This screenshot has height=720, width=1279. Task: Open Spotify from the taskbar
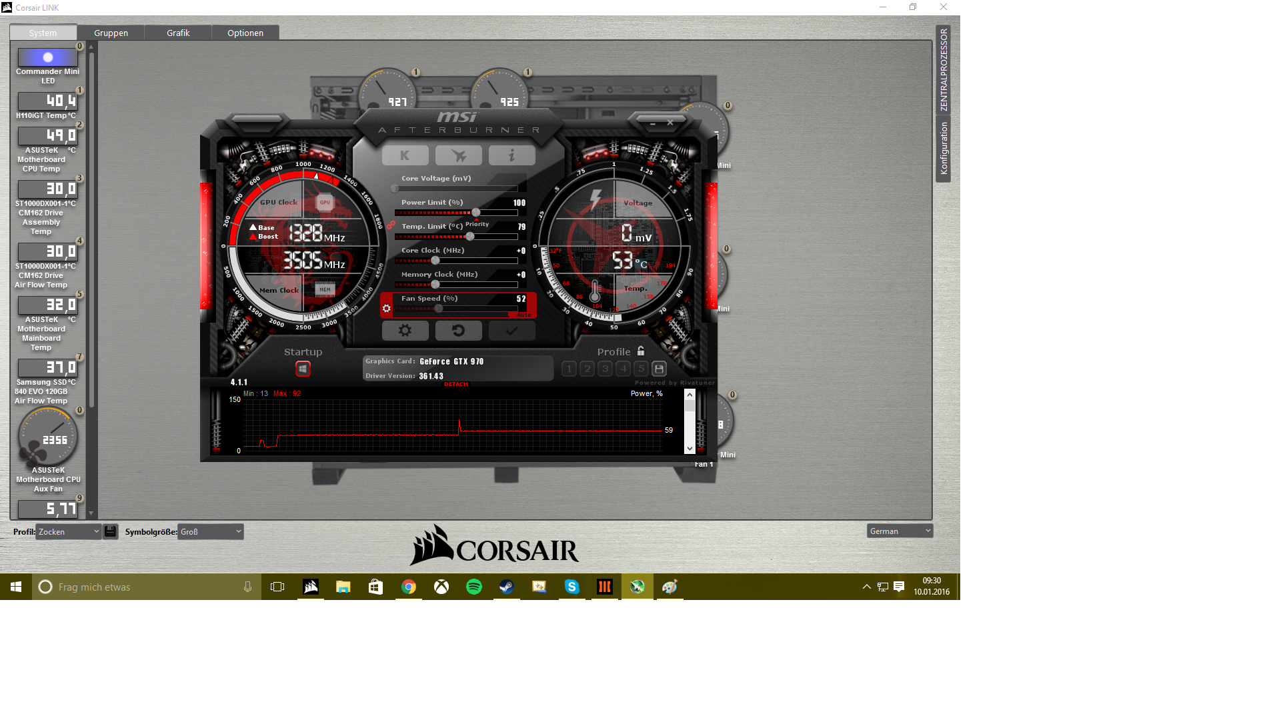click(474, 587)
